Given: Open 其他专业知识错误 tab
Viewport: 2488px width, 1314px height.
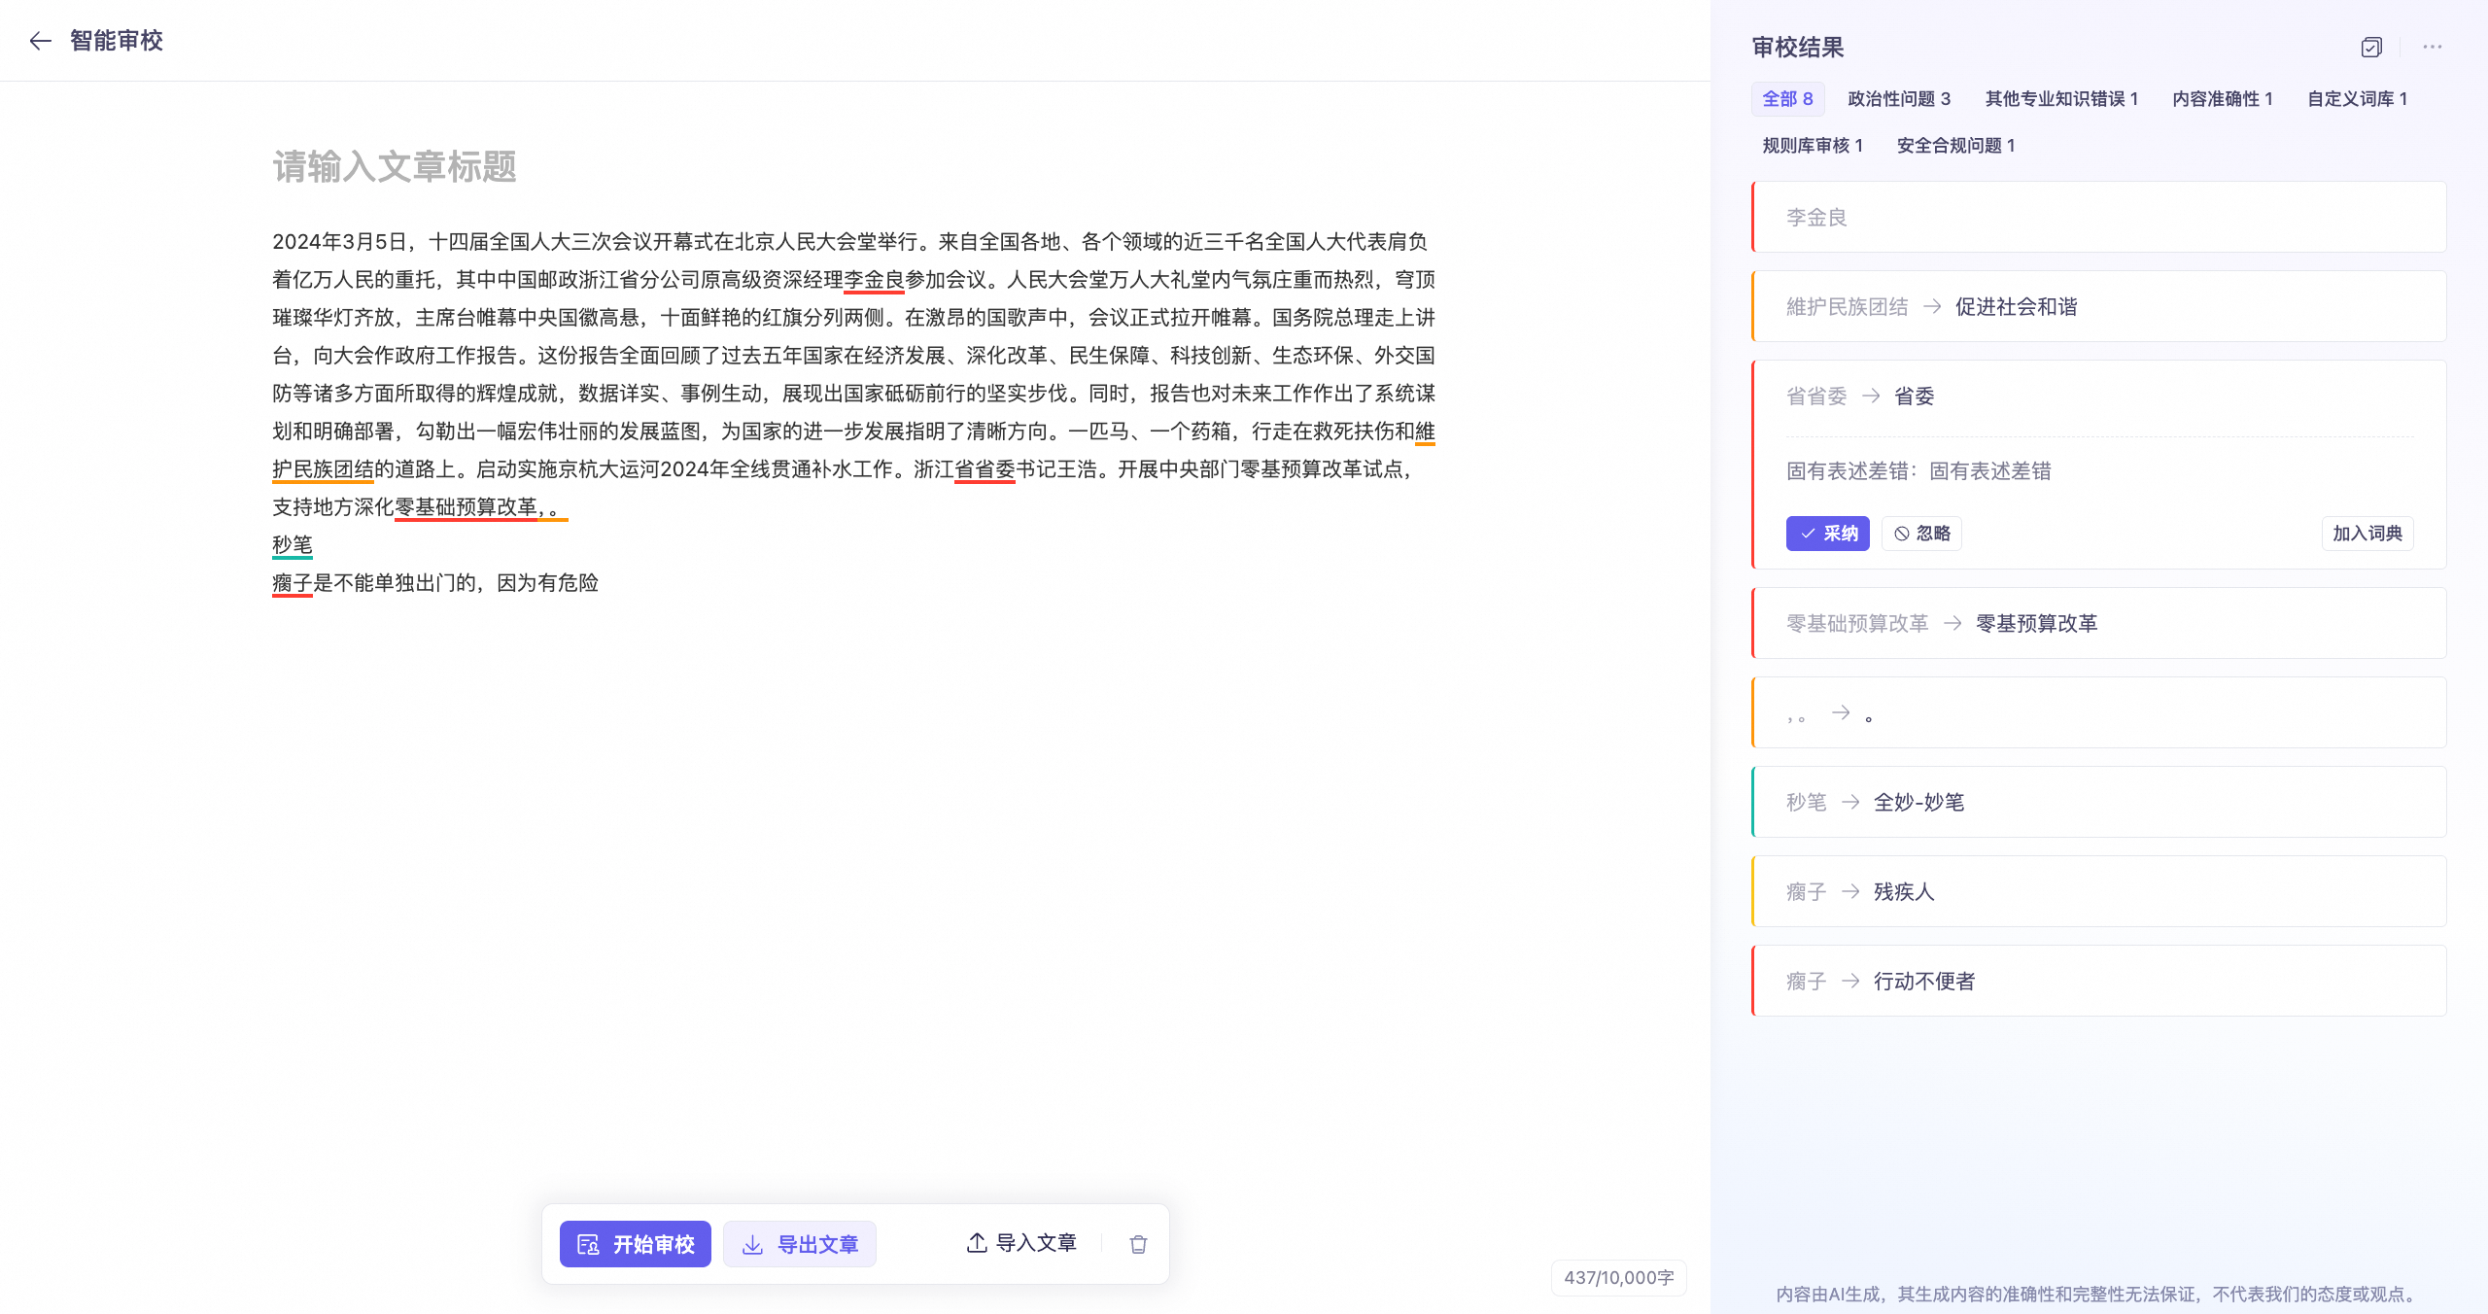Looking at the screenshot, I should tap(2061, 99).
